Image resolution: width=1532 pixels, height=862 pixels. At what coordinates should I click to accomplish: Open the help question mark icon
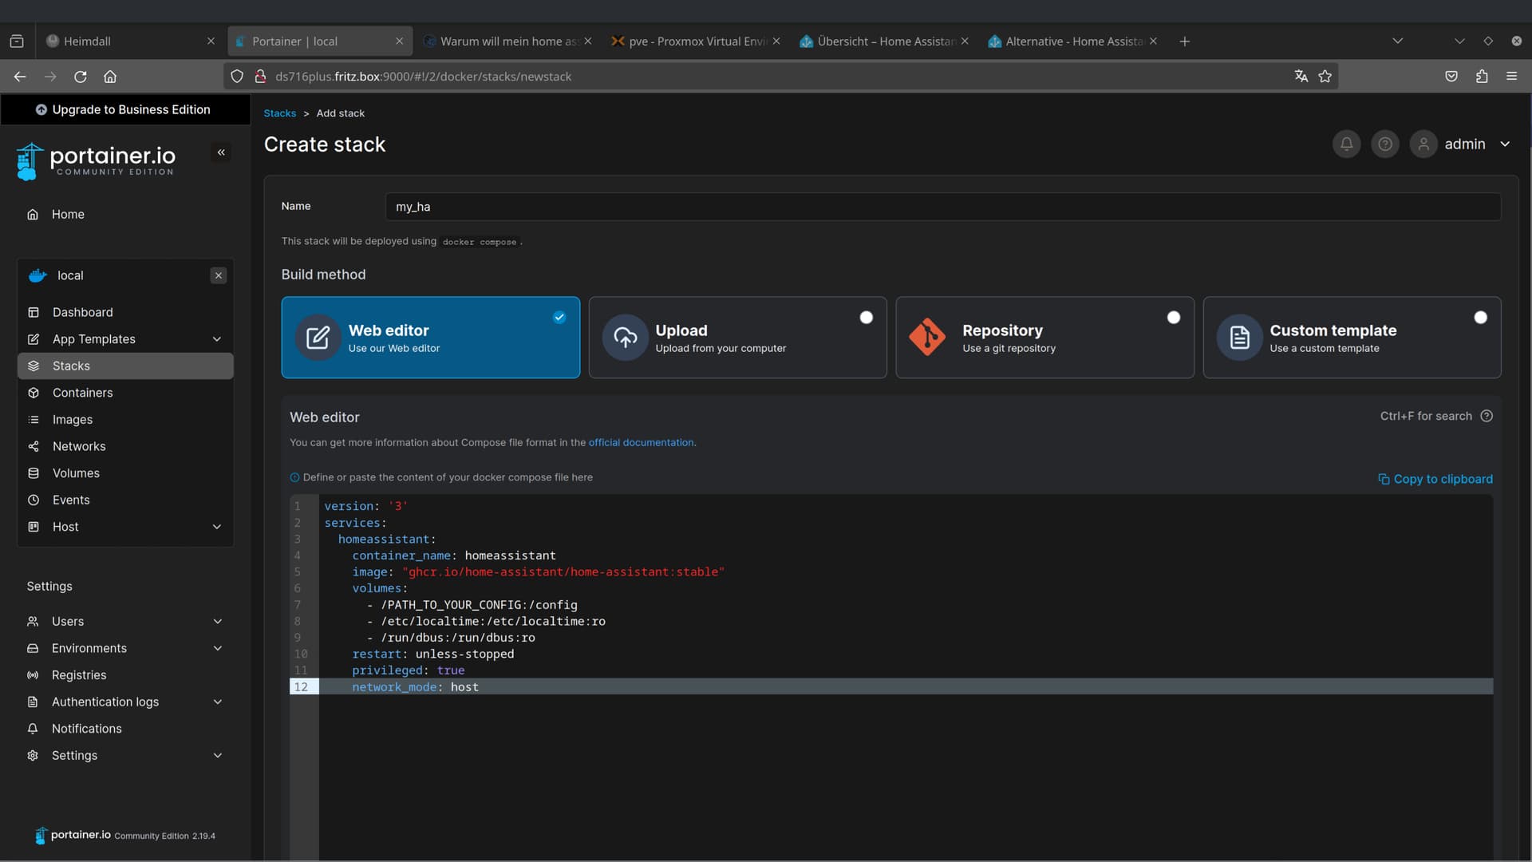pyautogui.click(x=1385, y=144)
